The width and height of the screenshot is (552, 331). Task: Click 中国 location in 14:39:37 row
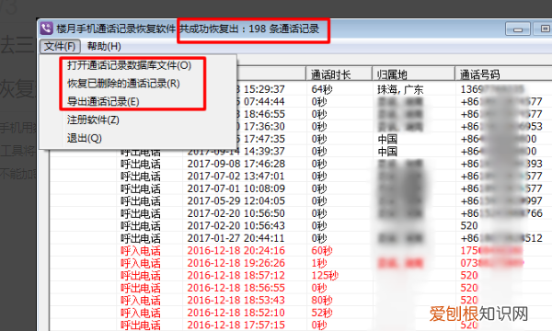(387, 152)
